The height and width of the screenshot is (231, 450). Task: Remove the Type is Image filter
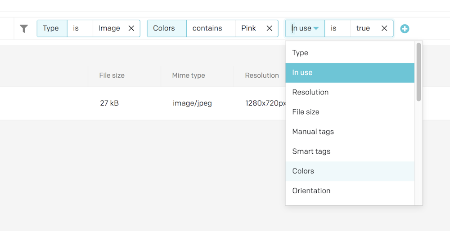point(131,28)
